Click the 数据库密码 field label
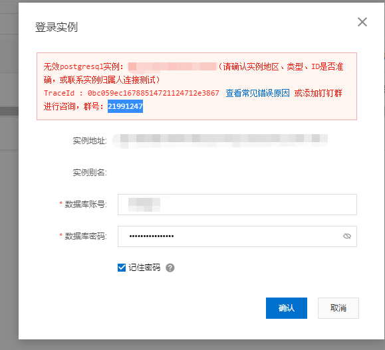Screen dimensions: 385x350 tap(86, 236)
